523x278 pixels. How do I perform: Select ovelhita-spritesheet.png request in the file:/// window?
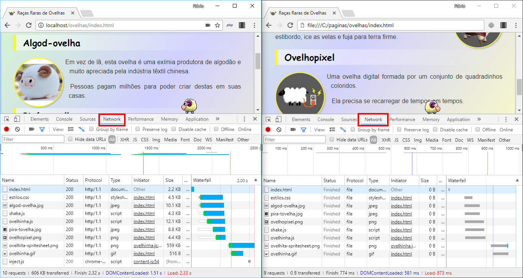click(x=295, y=246)
